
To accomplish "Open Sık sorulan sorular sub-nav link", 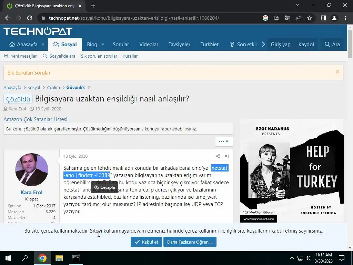I will click(x=99, y=56).
